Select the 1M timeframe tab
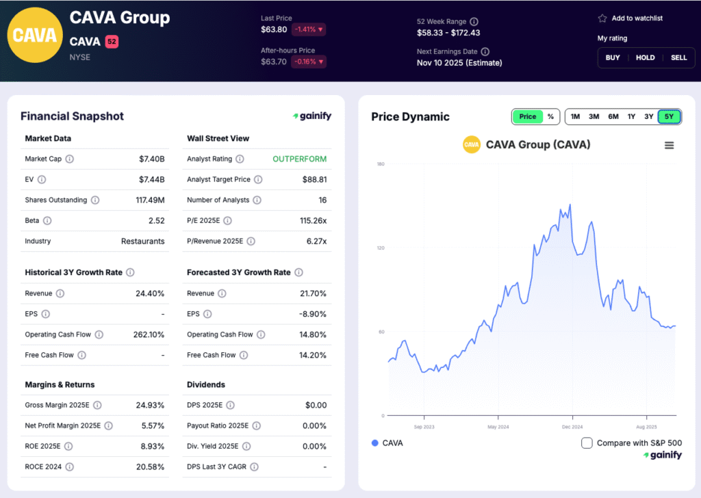 coord(575,116)
